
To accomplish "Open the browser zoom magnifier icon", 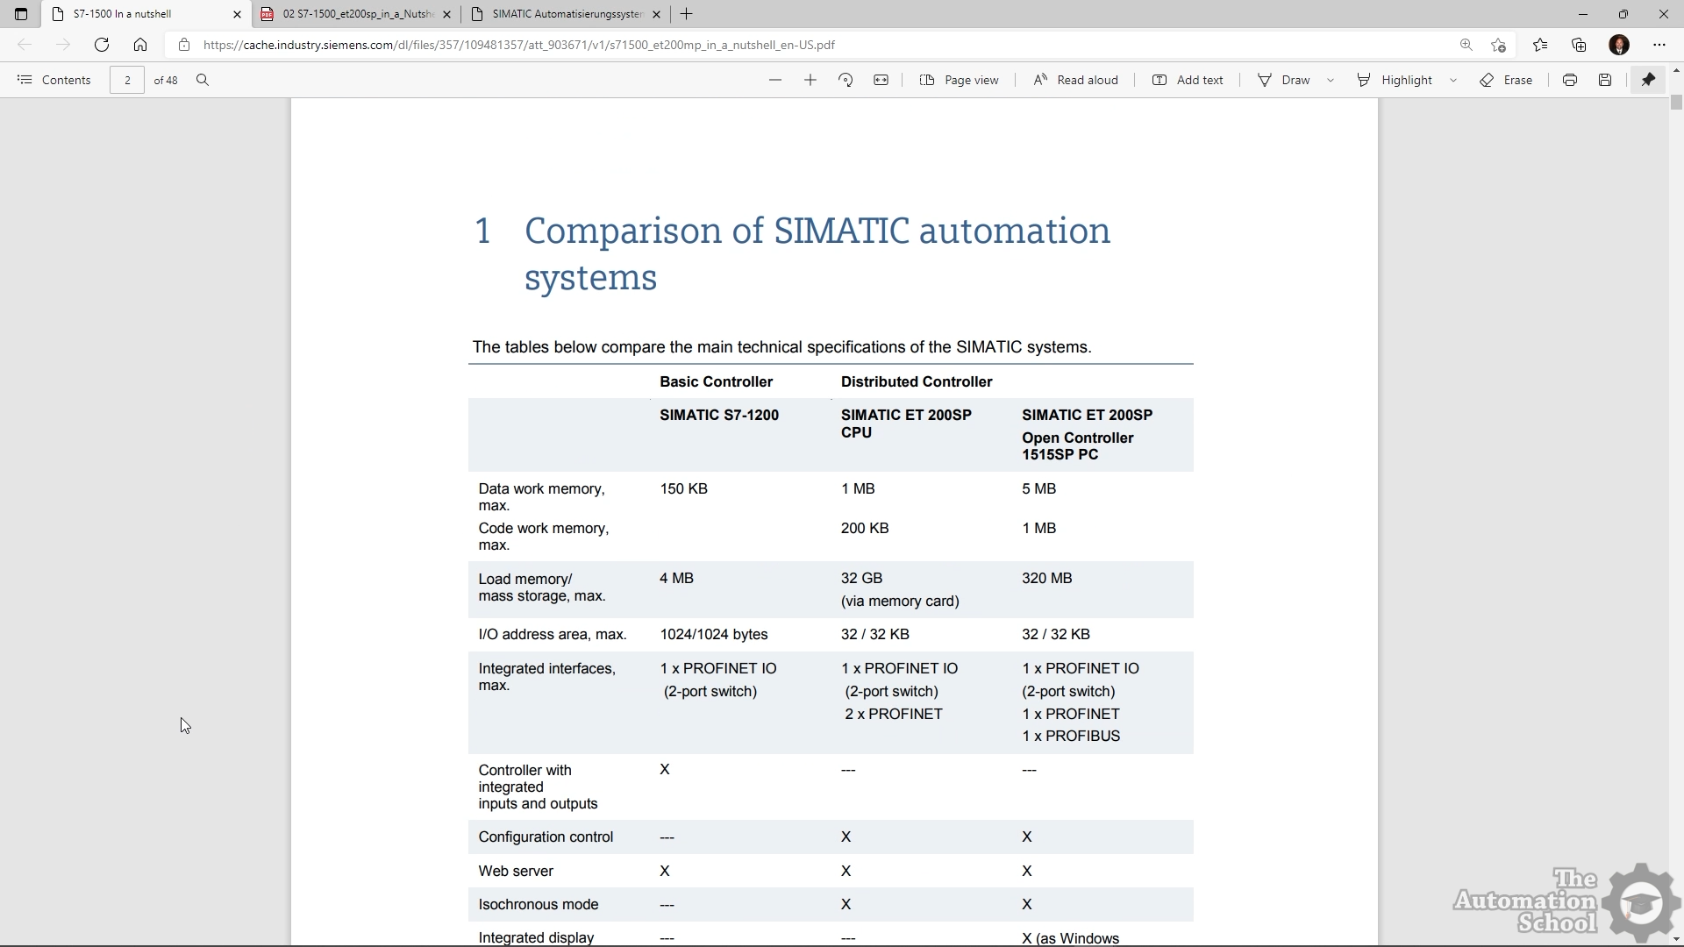I will pyautogui.click(x=1466, y=45).
